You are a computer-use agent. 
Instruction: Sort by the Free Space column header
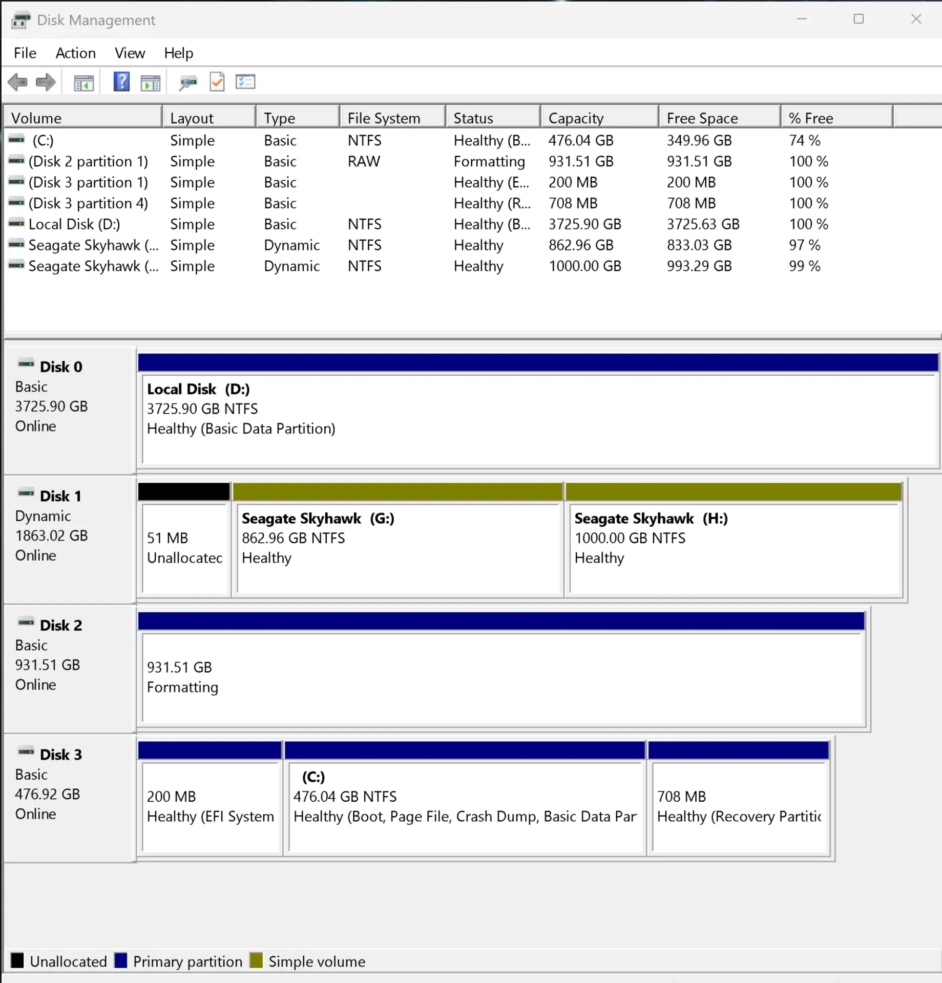pos(720,118)
